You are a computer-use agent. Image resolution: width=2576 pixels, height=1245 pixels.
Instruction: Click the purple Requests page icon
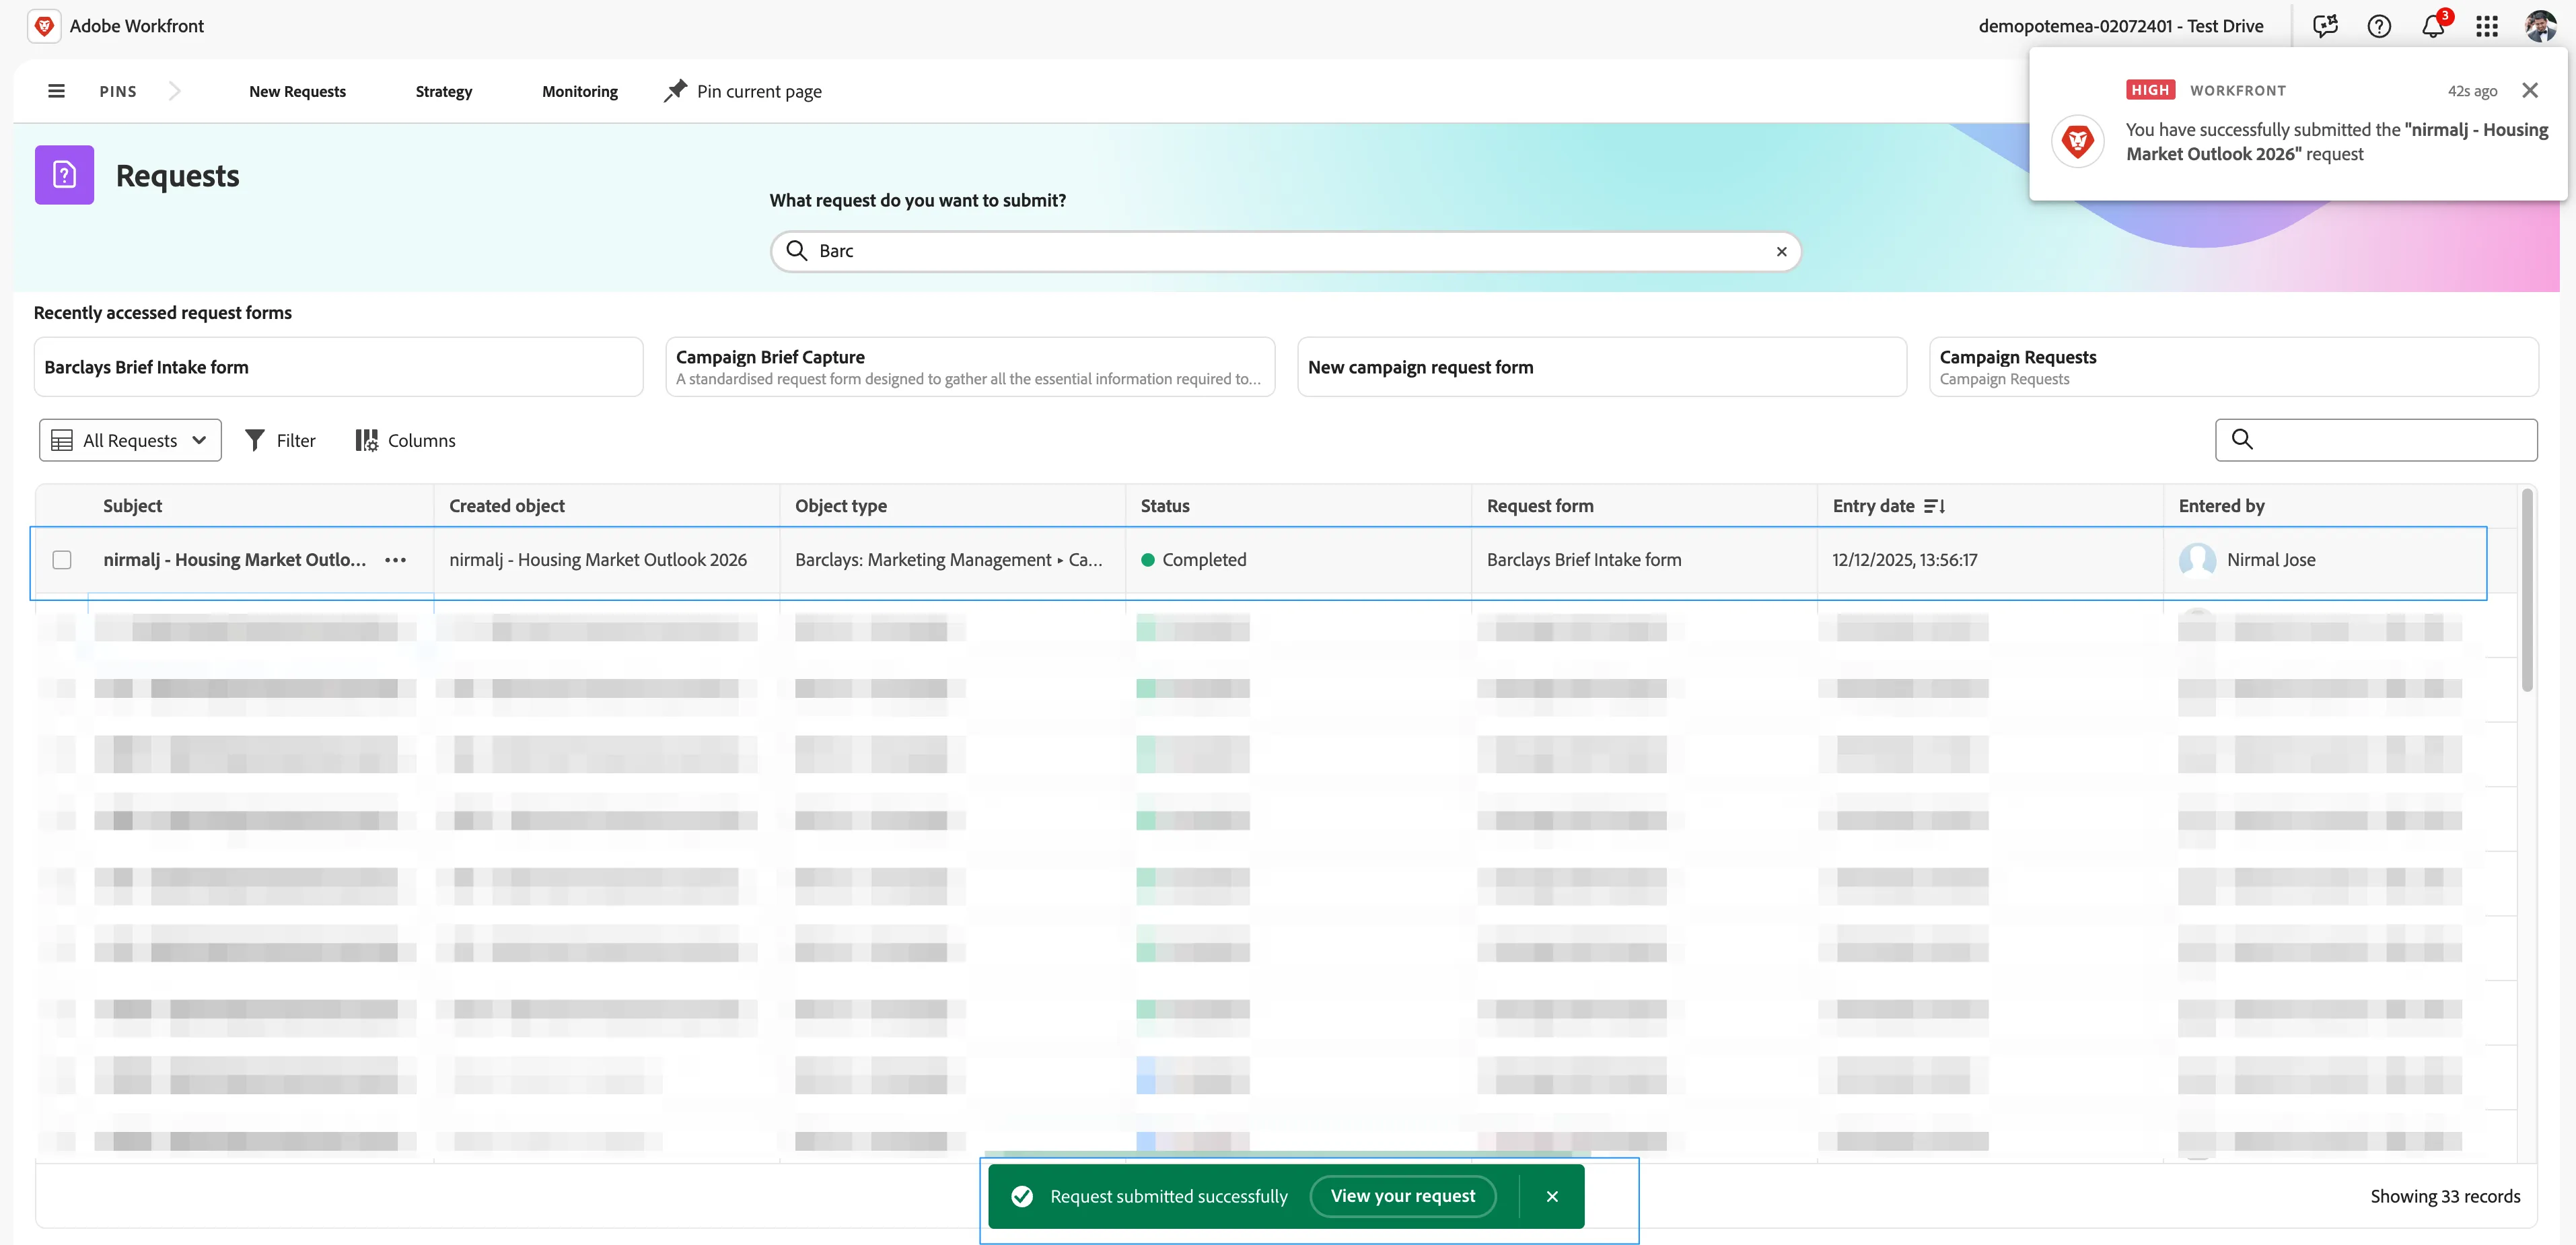(x=64, y=175)
